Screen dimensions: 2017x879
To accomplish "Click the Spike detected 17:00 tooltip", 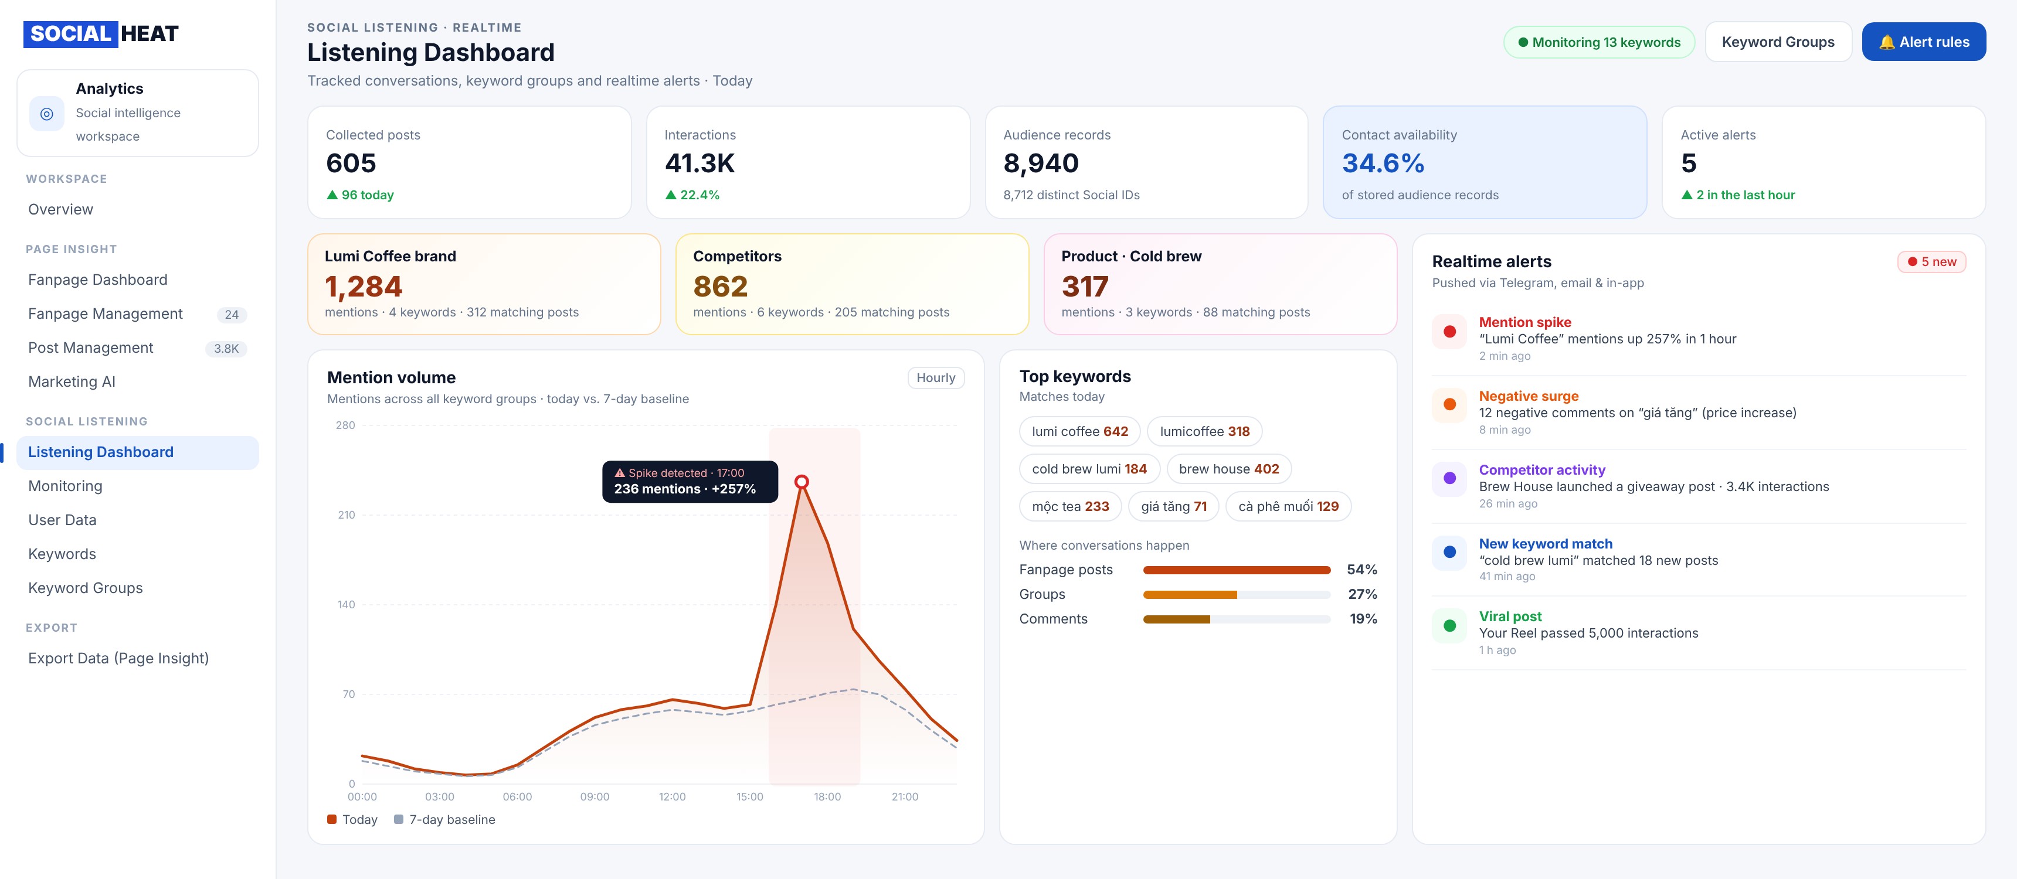I will point(690,481).
